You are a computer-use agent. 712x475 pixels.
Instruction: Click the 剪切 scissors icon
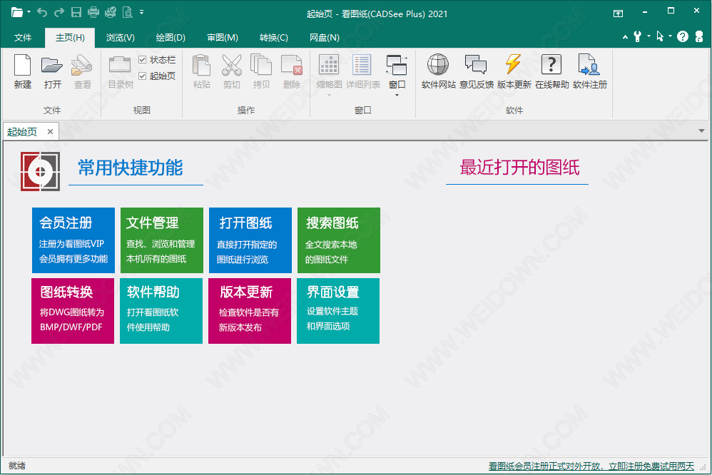232,72
